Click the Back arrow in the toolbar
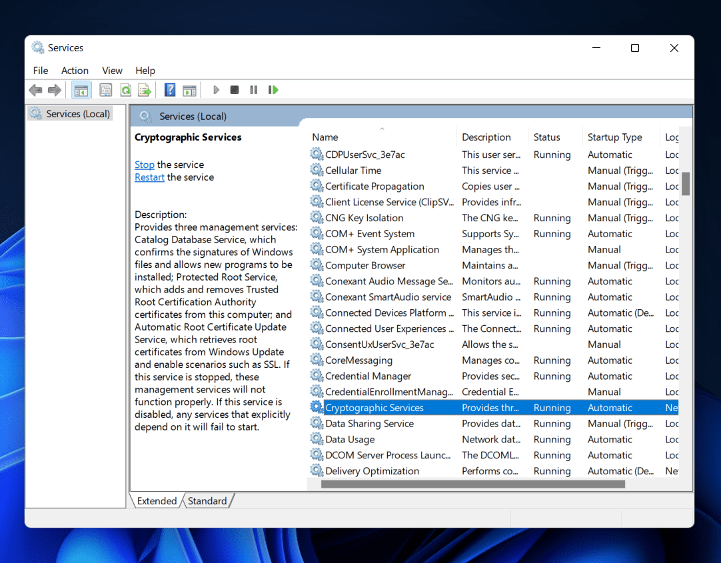721x563 pixels. coord(35,90)
